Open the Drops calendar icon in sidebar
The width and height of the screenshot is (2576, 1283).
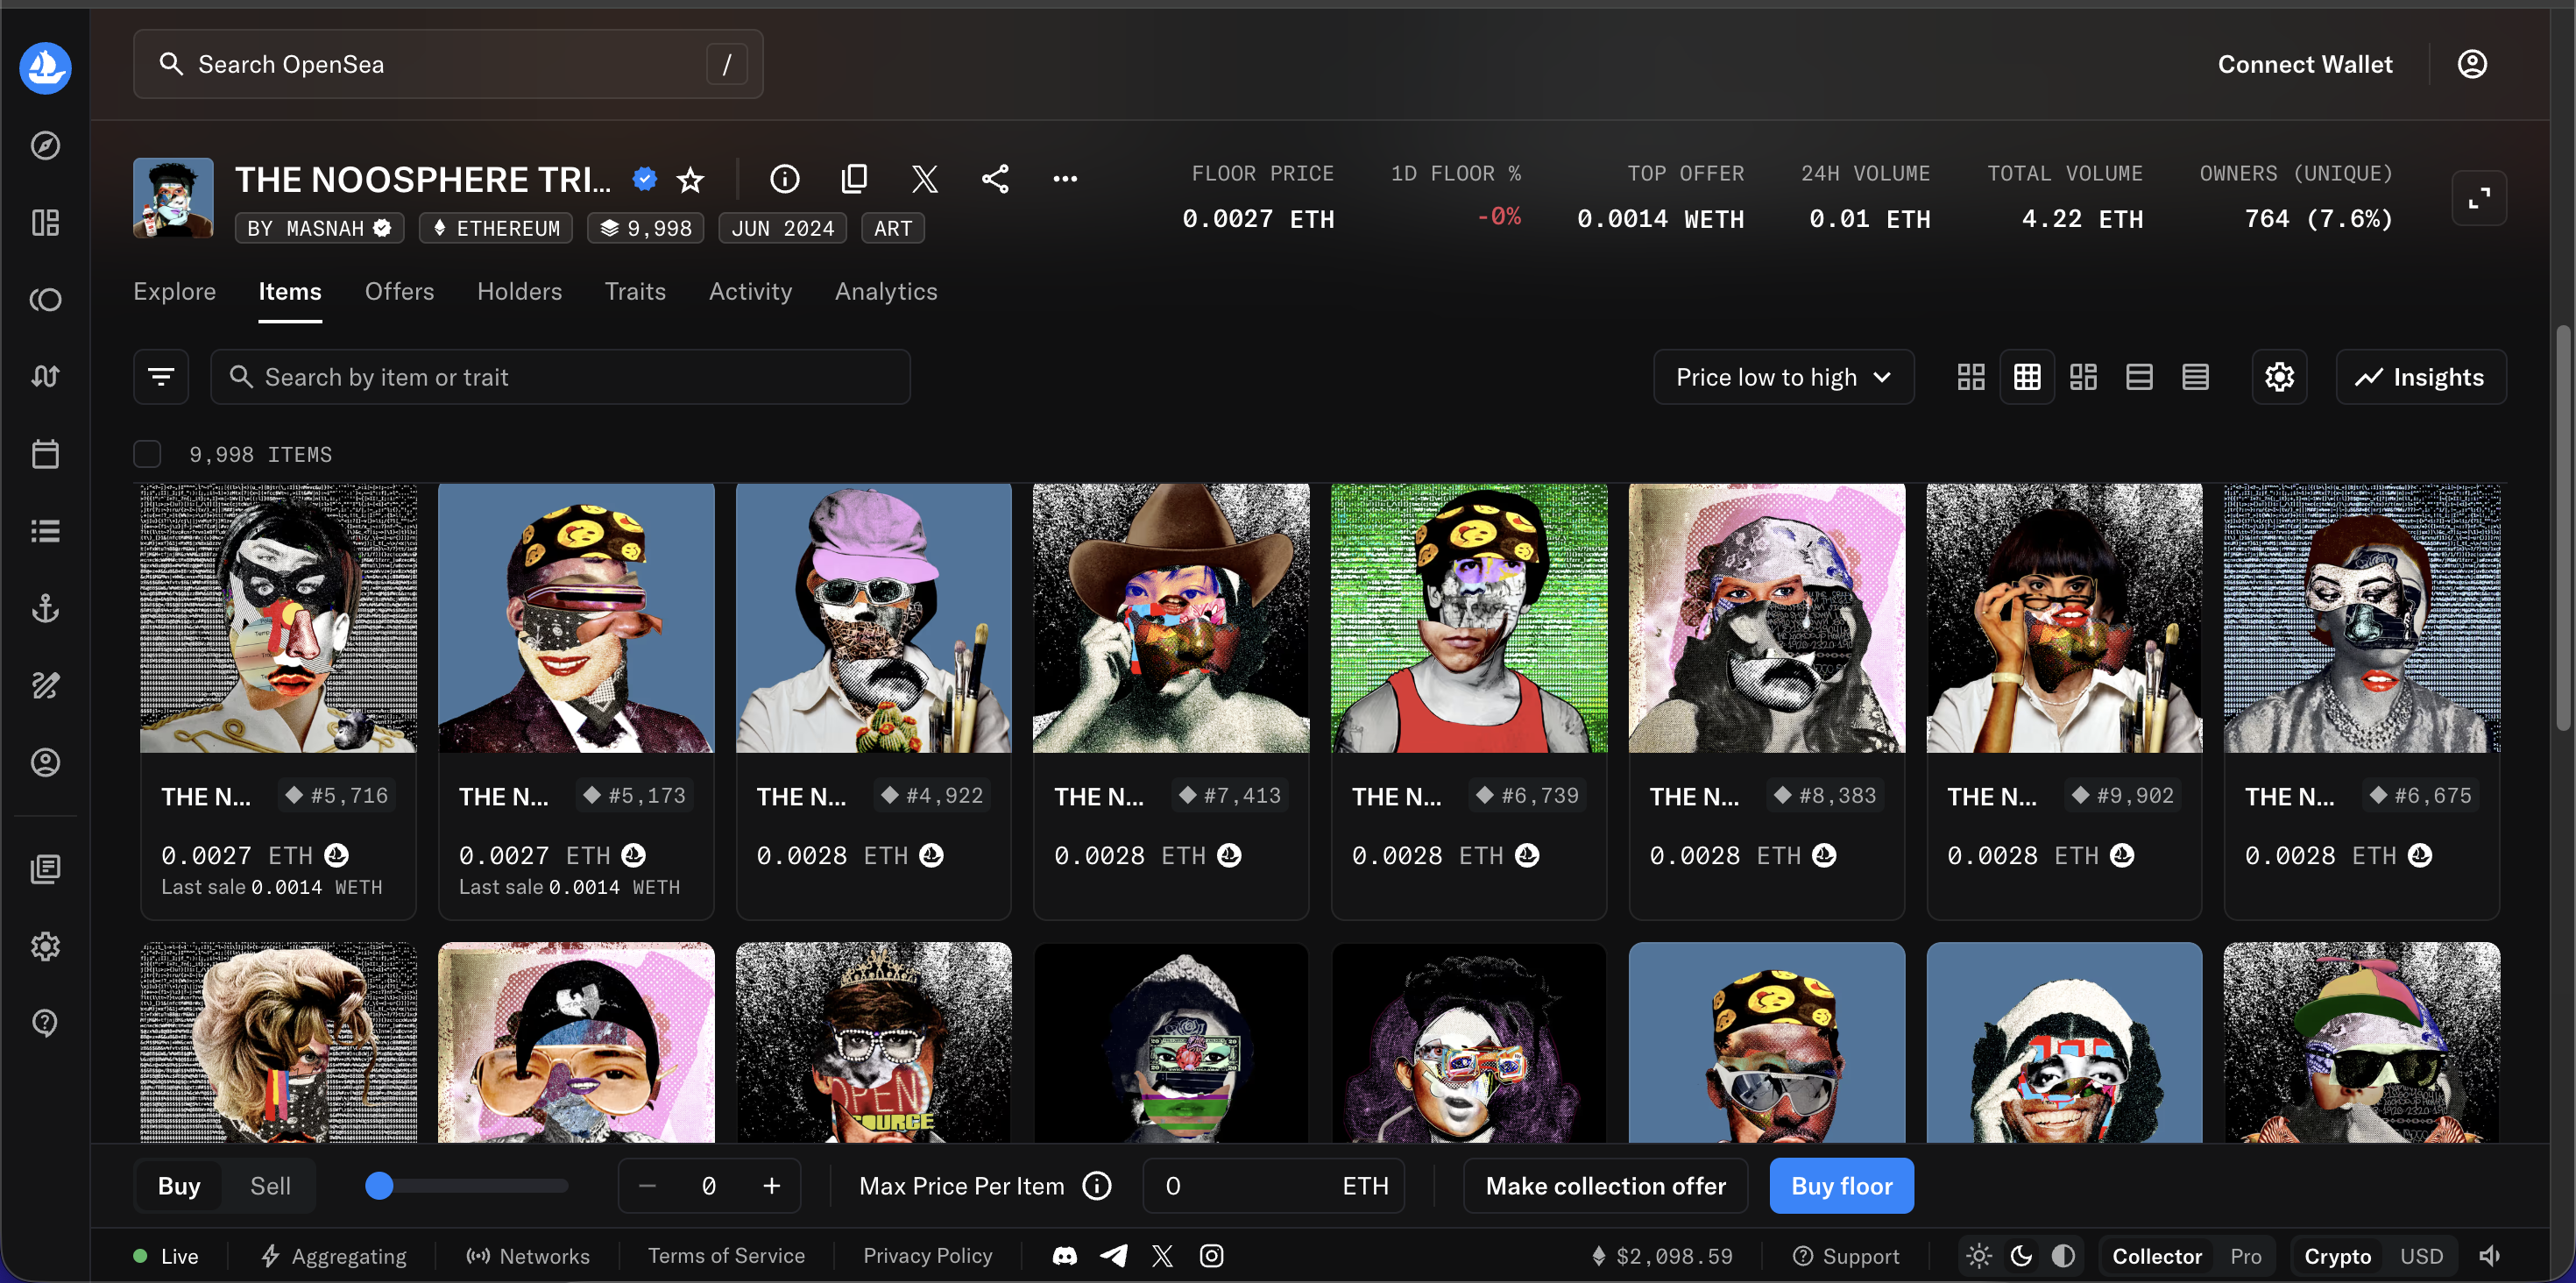(45, 454)
